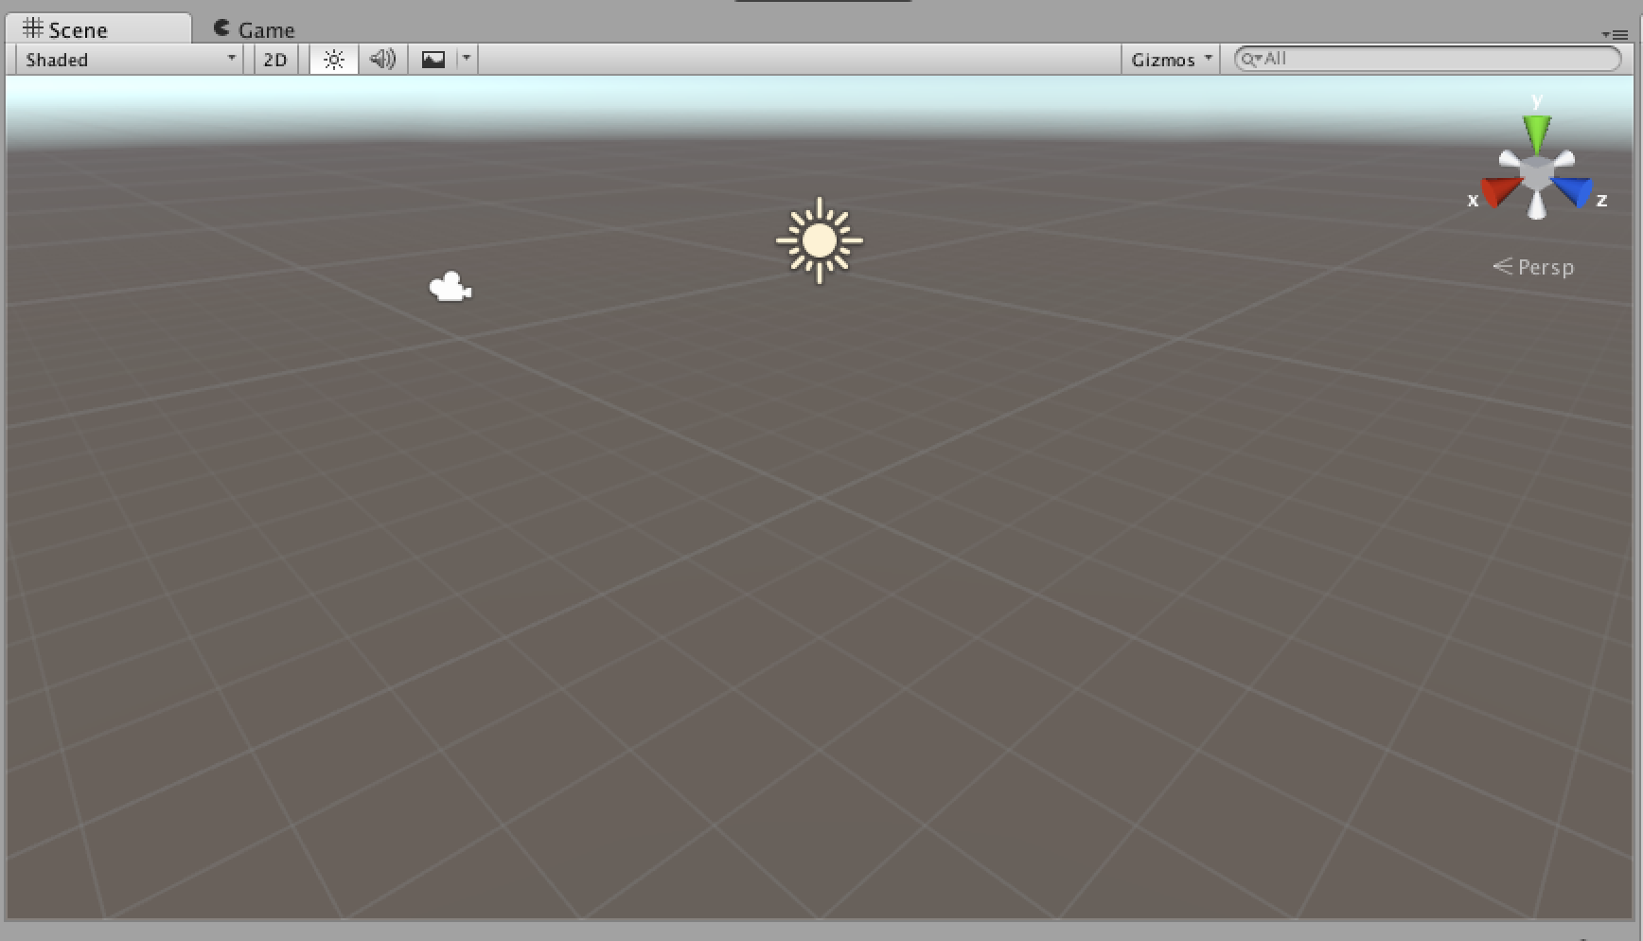Click the green Y axis cone
Image resolution: width=1643 pixels, height=941 pixels.
tap(1536, 133)
